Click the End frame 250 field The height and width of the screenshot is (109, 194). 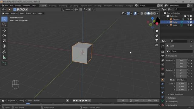click(x=152, y=101)
